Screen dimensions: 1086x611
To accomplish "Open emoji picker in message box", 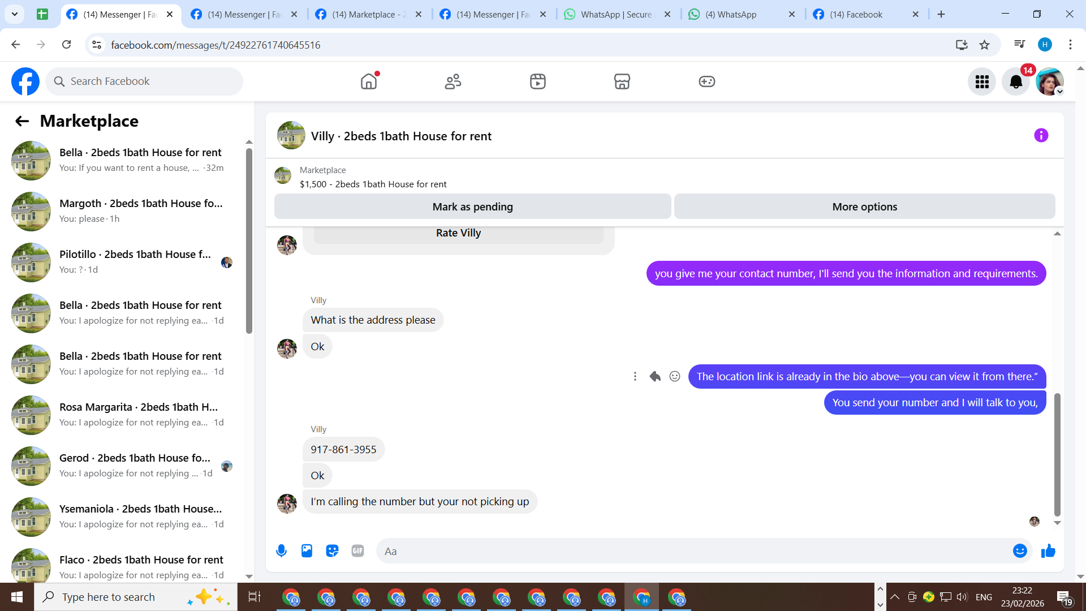I will [x=1020, y=551].
